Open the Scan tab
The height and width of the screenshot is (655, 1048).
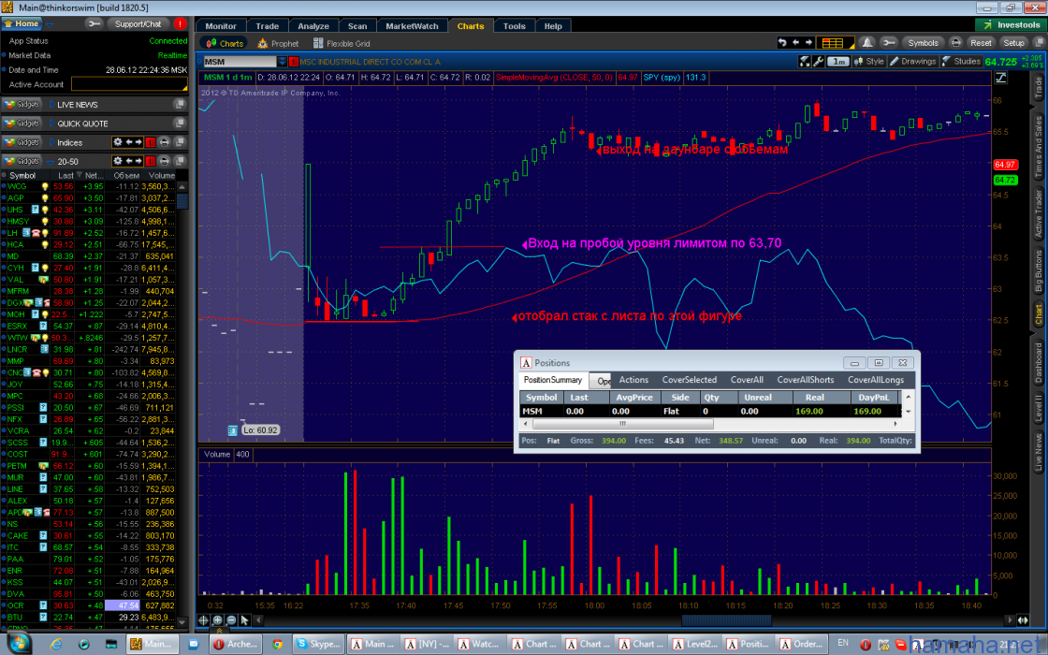pos(357,26)
